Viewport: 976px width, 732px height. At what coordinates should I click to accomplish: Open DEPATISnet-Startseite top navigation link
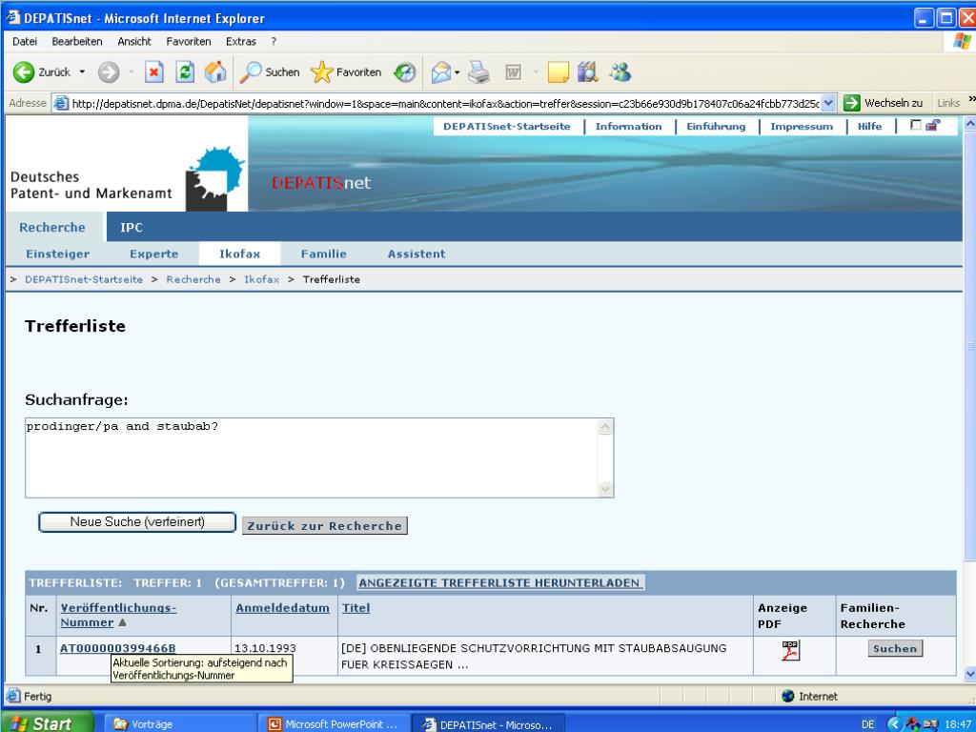[x=507, y=127]
